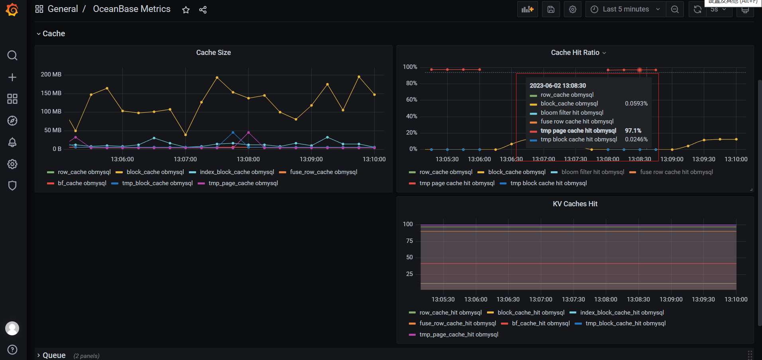762x360 pixels.
Task: Open the user profile avatar in sidebar
Action: [12, 328]
